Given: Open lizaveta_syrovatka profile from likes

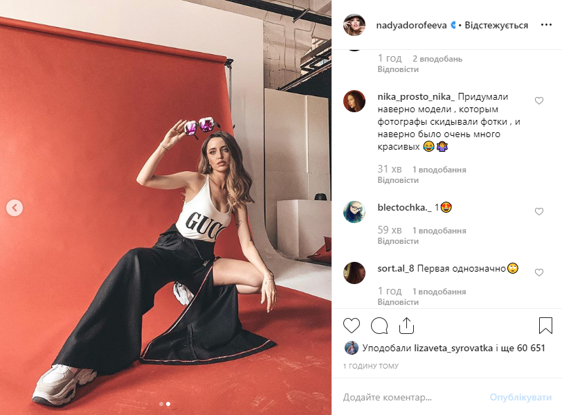Looking at the screenshot, I should tap(453, 348).
